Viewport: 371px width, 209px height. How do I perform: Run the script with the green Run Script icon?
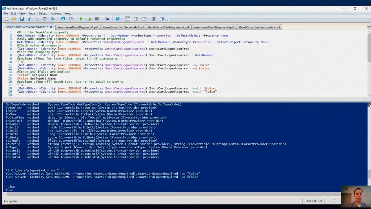point(81,19)
